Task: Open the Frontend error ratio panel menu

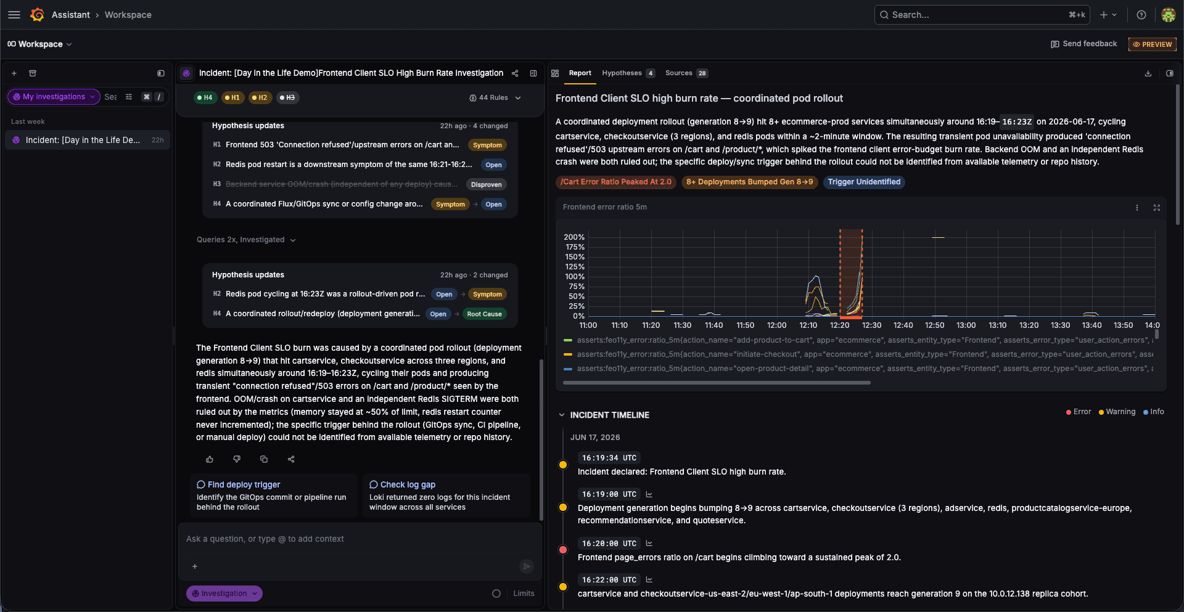Action: [1137, 208]
